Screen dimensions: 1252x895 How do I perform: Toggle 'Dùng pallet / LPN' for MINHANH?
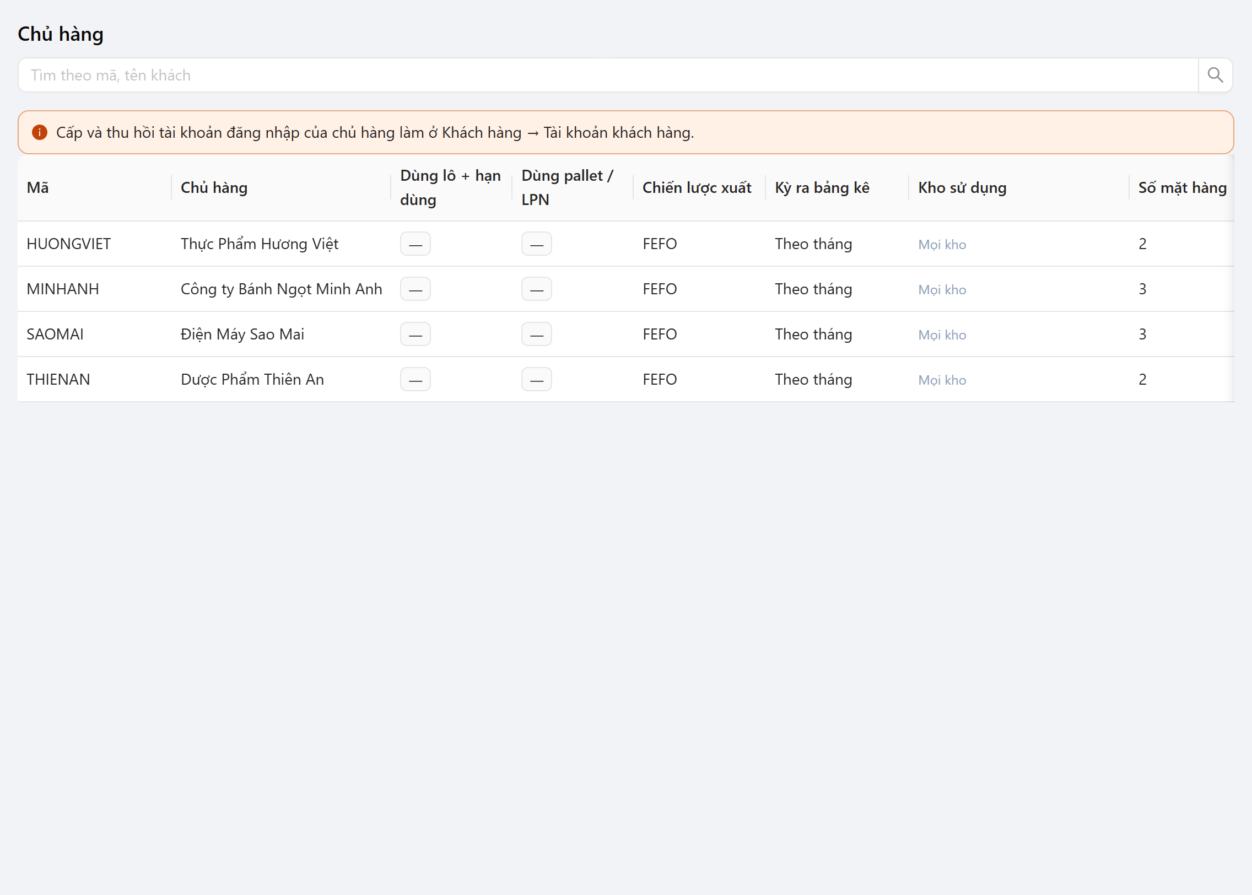pos(537,289)
